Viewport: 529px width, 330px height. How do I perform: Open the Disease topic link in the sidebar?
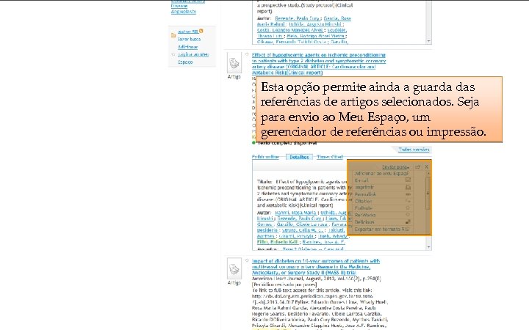(179, 6)
